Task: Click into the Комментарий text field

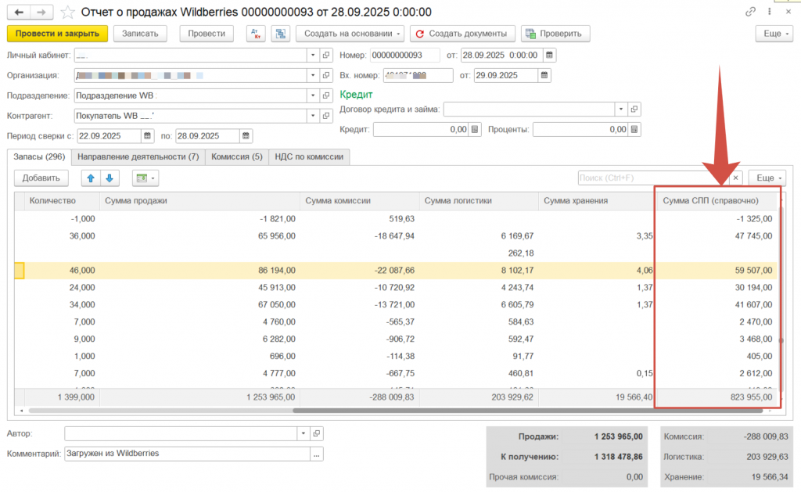Action: click(x=186, y=454)
